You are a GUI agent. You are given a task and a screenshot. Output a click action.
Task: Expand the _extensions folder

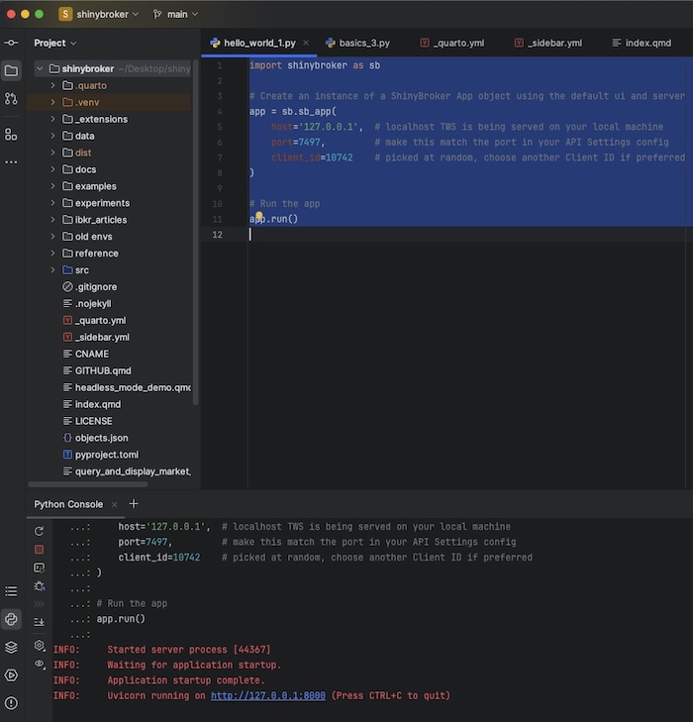(x=52, y=119)
